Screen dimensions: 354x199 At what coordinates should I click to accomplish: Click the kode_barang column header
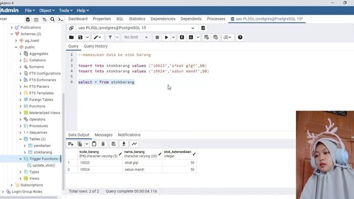click(x=100, y=154)
